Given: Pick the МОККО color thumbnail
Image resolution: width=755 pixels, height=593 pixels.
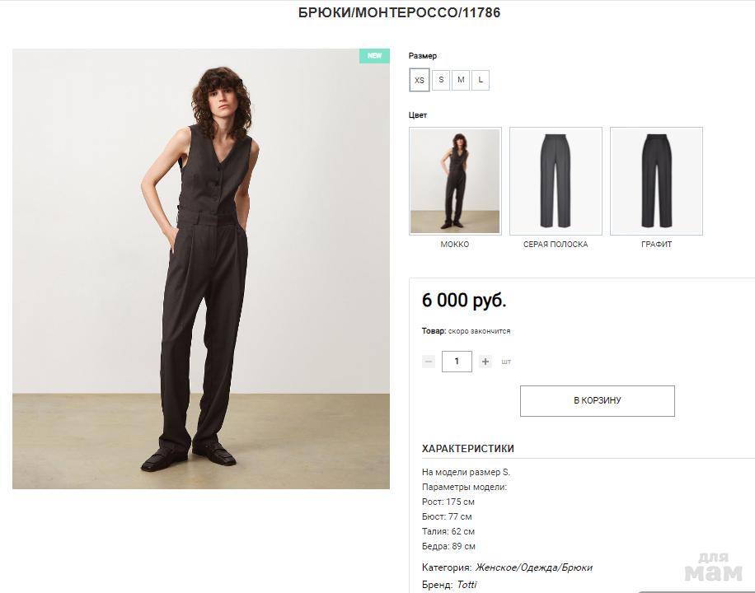Looking at the screenshot, I should pyautogui.click(x=455, y=181).
